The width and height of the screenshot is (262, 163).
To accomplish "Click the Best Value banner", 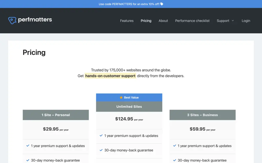I will pos(129,98).
